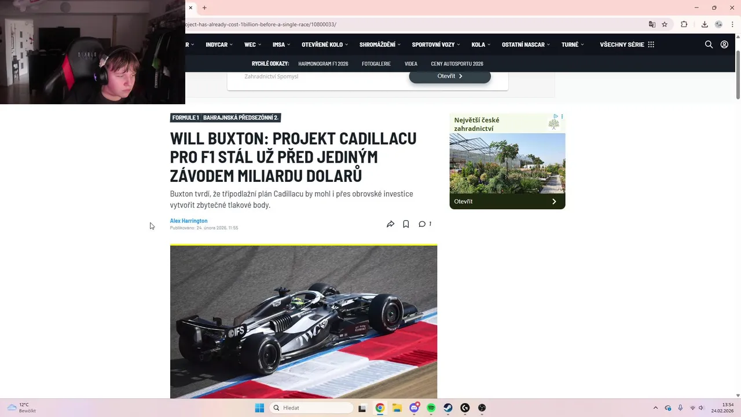
Task: Click the Zahradnictví Spomysl ad text
Action: 272,76
